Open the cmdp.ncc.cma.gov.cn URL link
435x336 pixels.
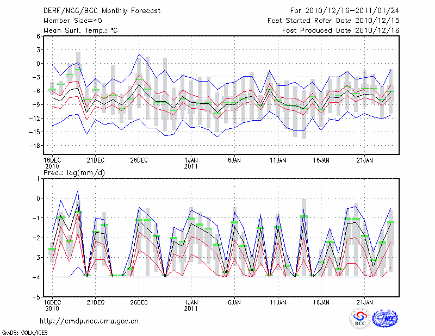[x=89, y=321]
